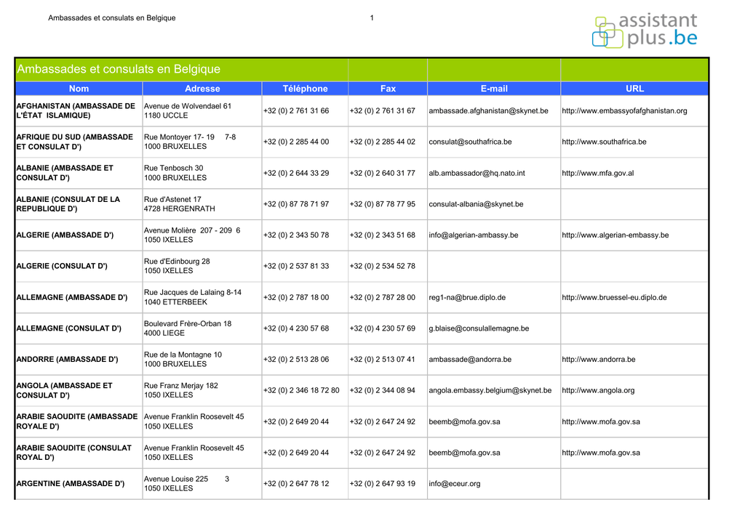Open mofa.gov.sa URL in Arabie Saoudite Consulat row

(601, 453)
